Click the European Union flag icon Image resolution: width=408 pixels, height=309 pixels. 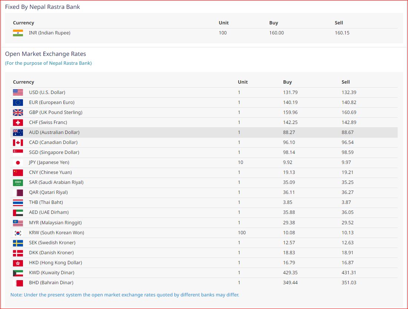(18, 103)
